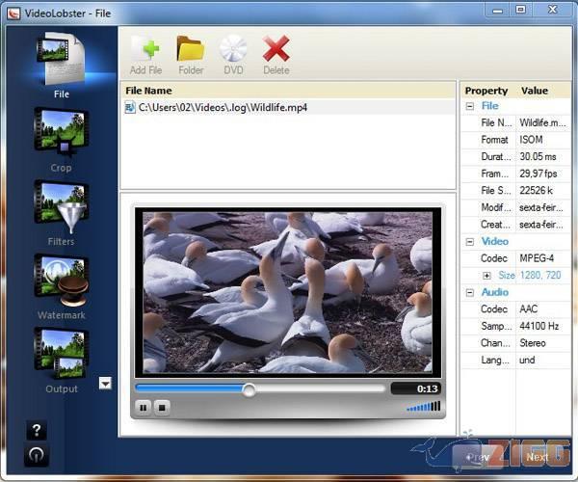Expand the Size 1280, 720 property
The width and height of the screenshot is (578, 482).
486,276
